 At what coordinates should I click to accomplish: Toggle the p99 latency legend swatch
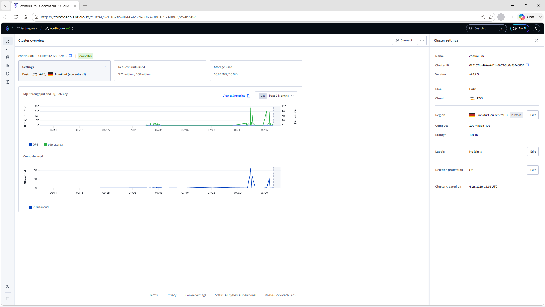tap(45, 145)
